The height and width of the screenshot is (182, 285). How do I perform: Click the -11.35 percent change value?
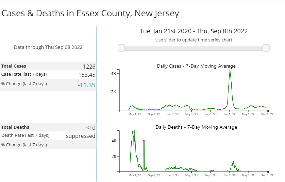[86, 85]
